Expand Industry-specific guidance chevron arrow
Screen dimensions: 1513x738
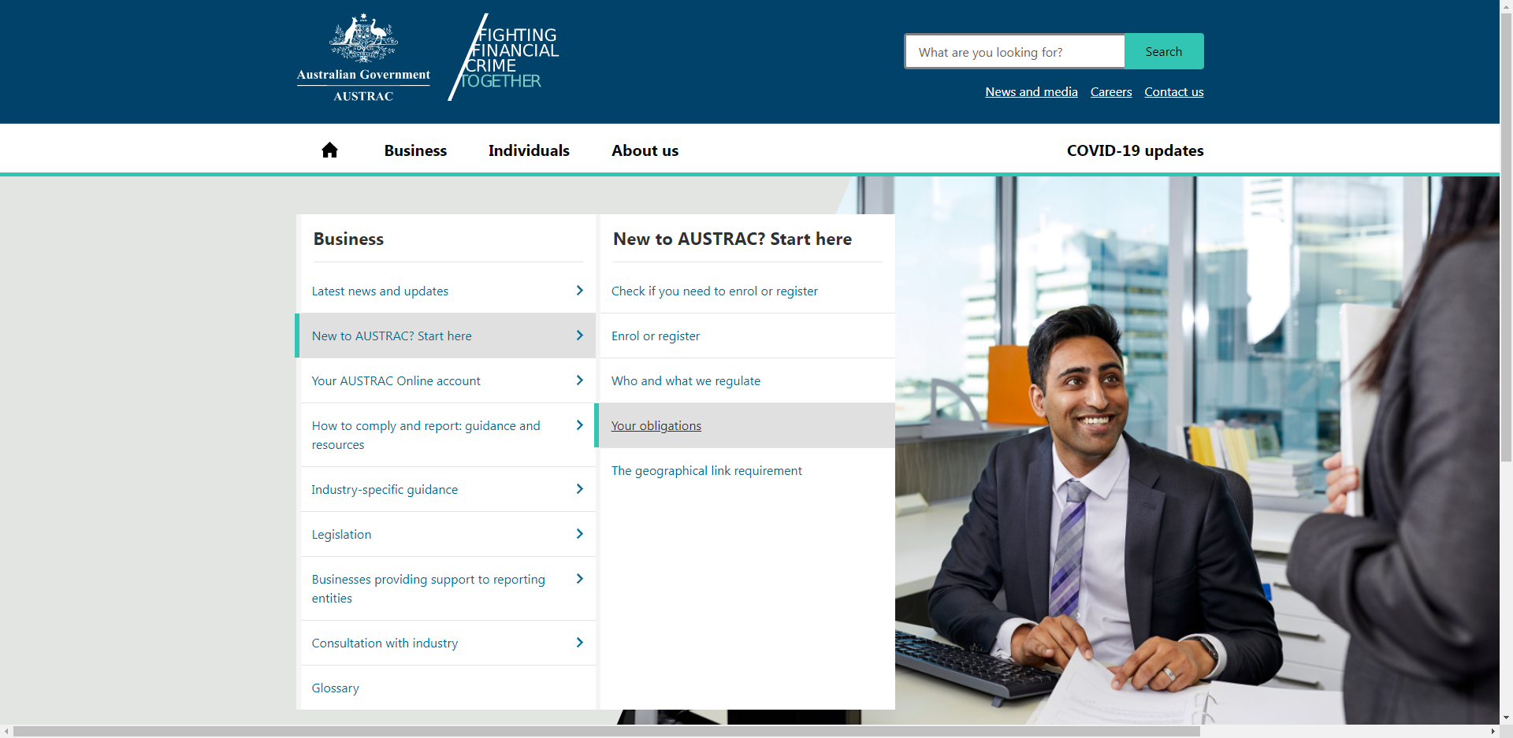tap(579, 489)
